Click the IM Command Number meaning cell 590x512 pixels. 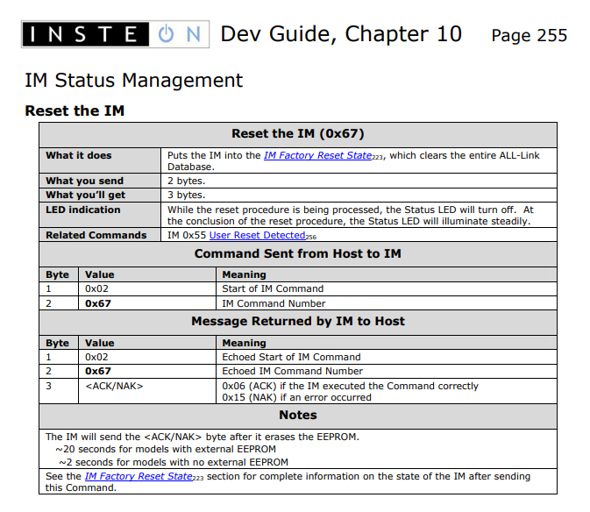click(x=387, y=303)
